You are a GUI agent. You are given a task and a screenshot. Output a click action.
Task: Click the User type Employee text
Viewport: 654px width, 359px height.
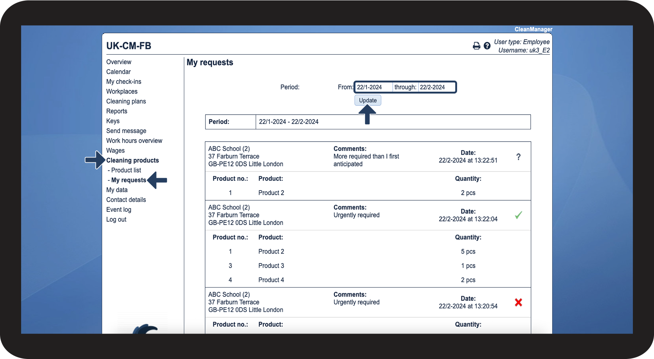(522, 42)
